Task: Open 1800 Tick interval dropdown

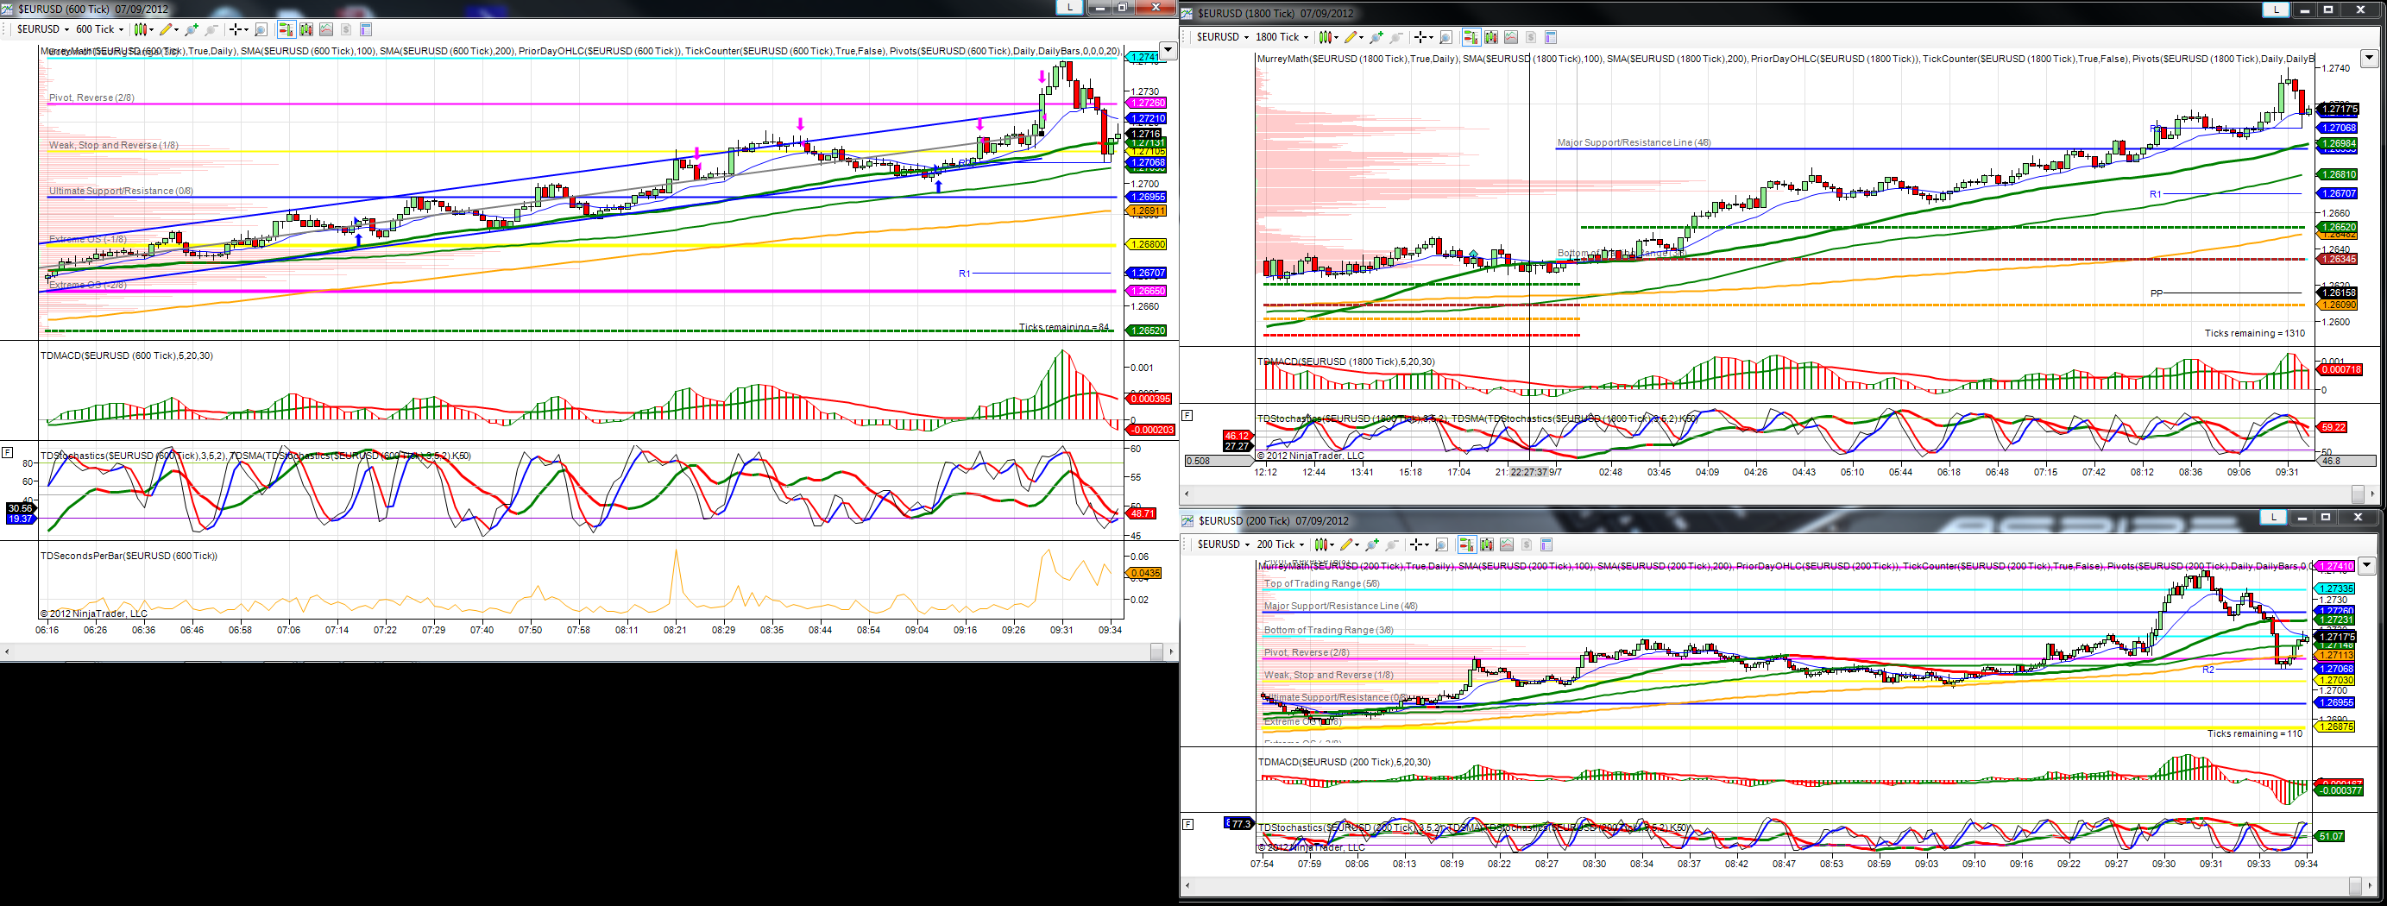Action: 1282,37
